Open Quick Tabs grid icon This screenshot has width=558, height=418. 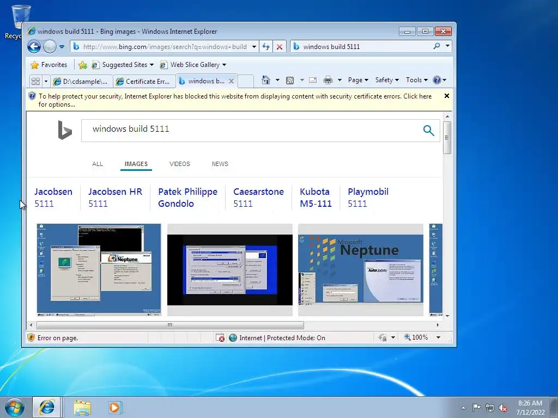35,82
